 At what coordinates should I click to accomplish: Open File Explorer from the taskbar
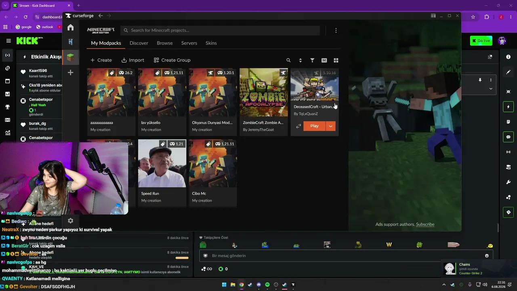pos(233,285)
